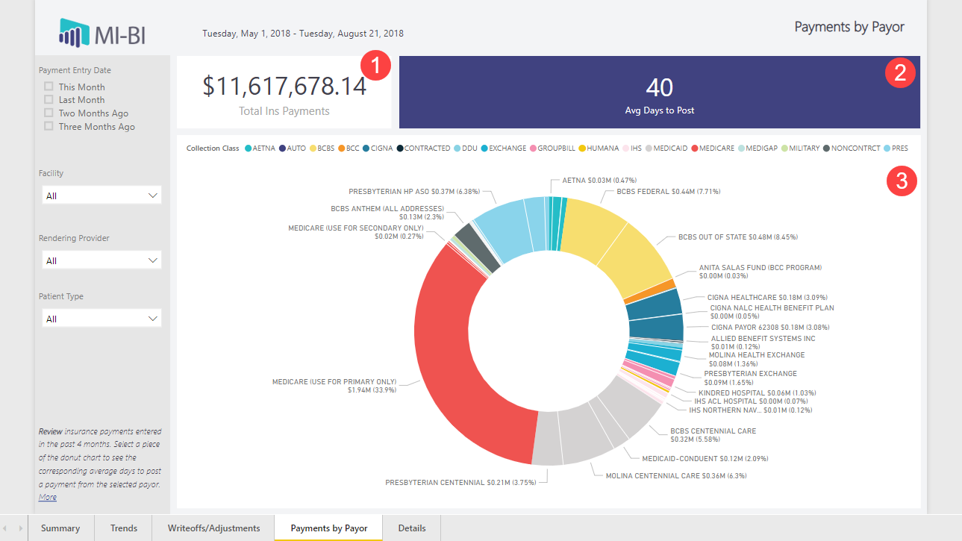
Task: Check the This Month checkbox
Action: click(x=49, y=87)
